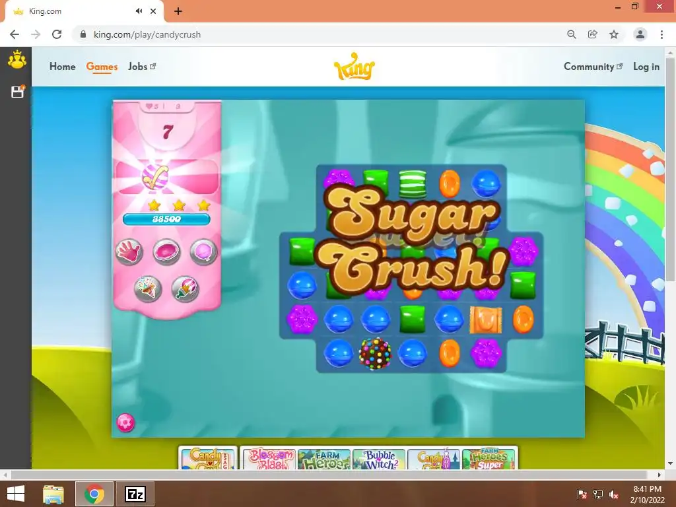Select the pink jelly candy booster

click(166, 252)
